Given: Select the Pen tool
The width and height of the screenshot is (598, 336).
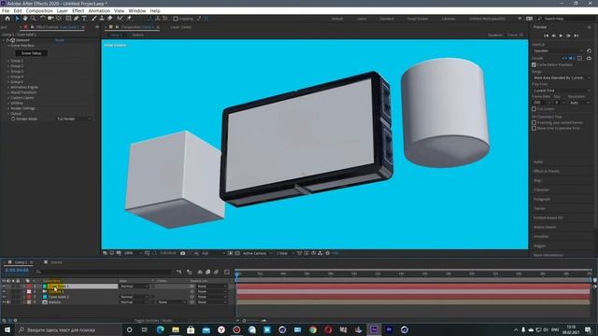Looking at the screenshot, I should 77,19.
